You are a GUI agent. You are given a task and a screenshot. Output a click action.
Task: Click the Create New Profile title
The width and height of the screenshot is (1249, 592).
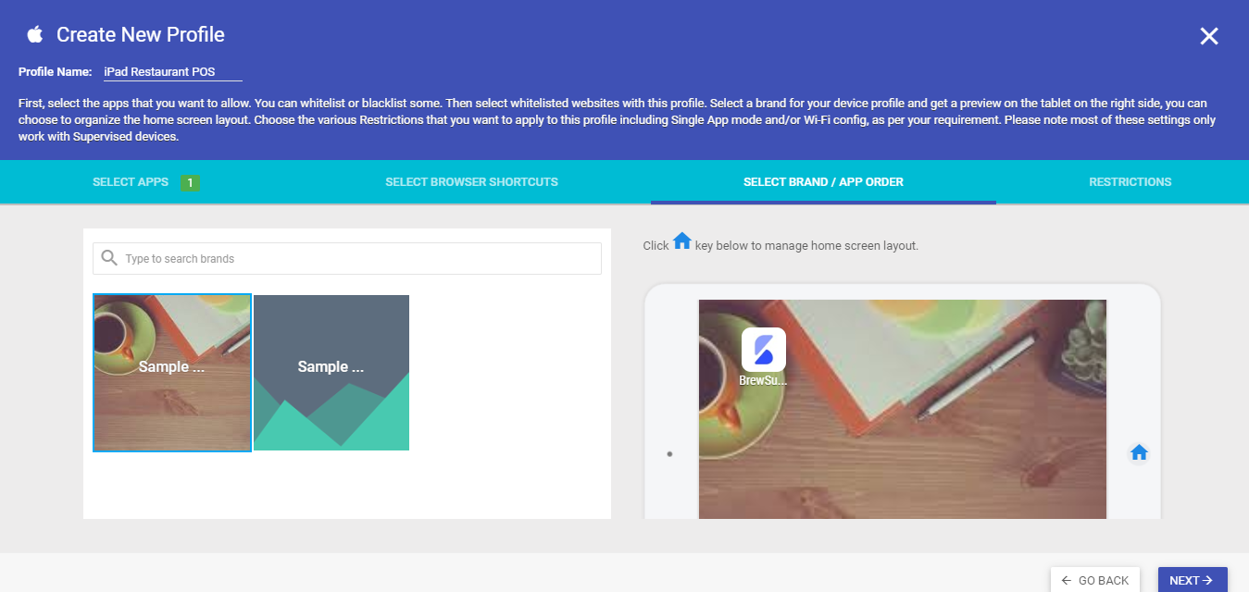[141, 35]
